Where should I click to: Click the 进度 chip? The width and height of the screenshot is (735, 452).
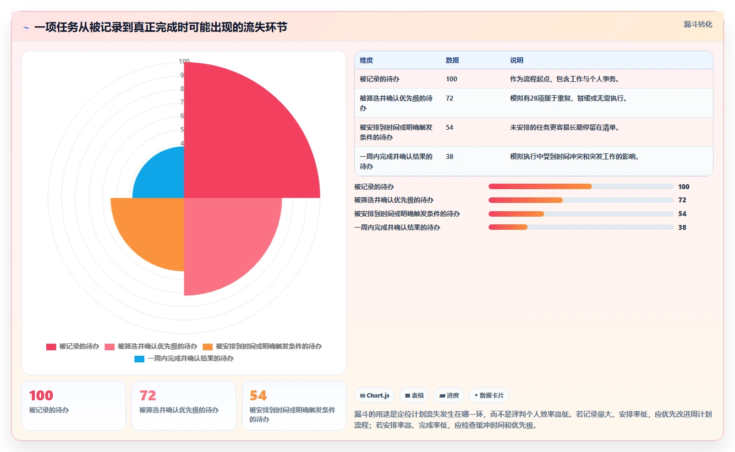[449, 395]
